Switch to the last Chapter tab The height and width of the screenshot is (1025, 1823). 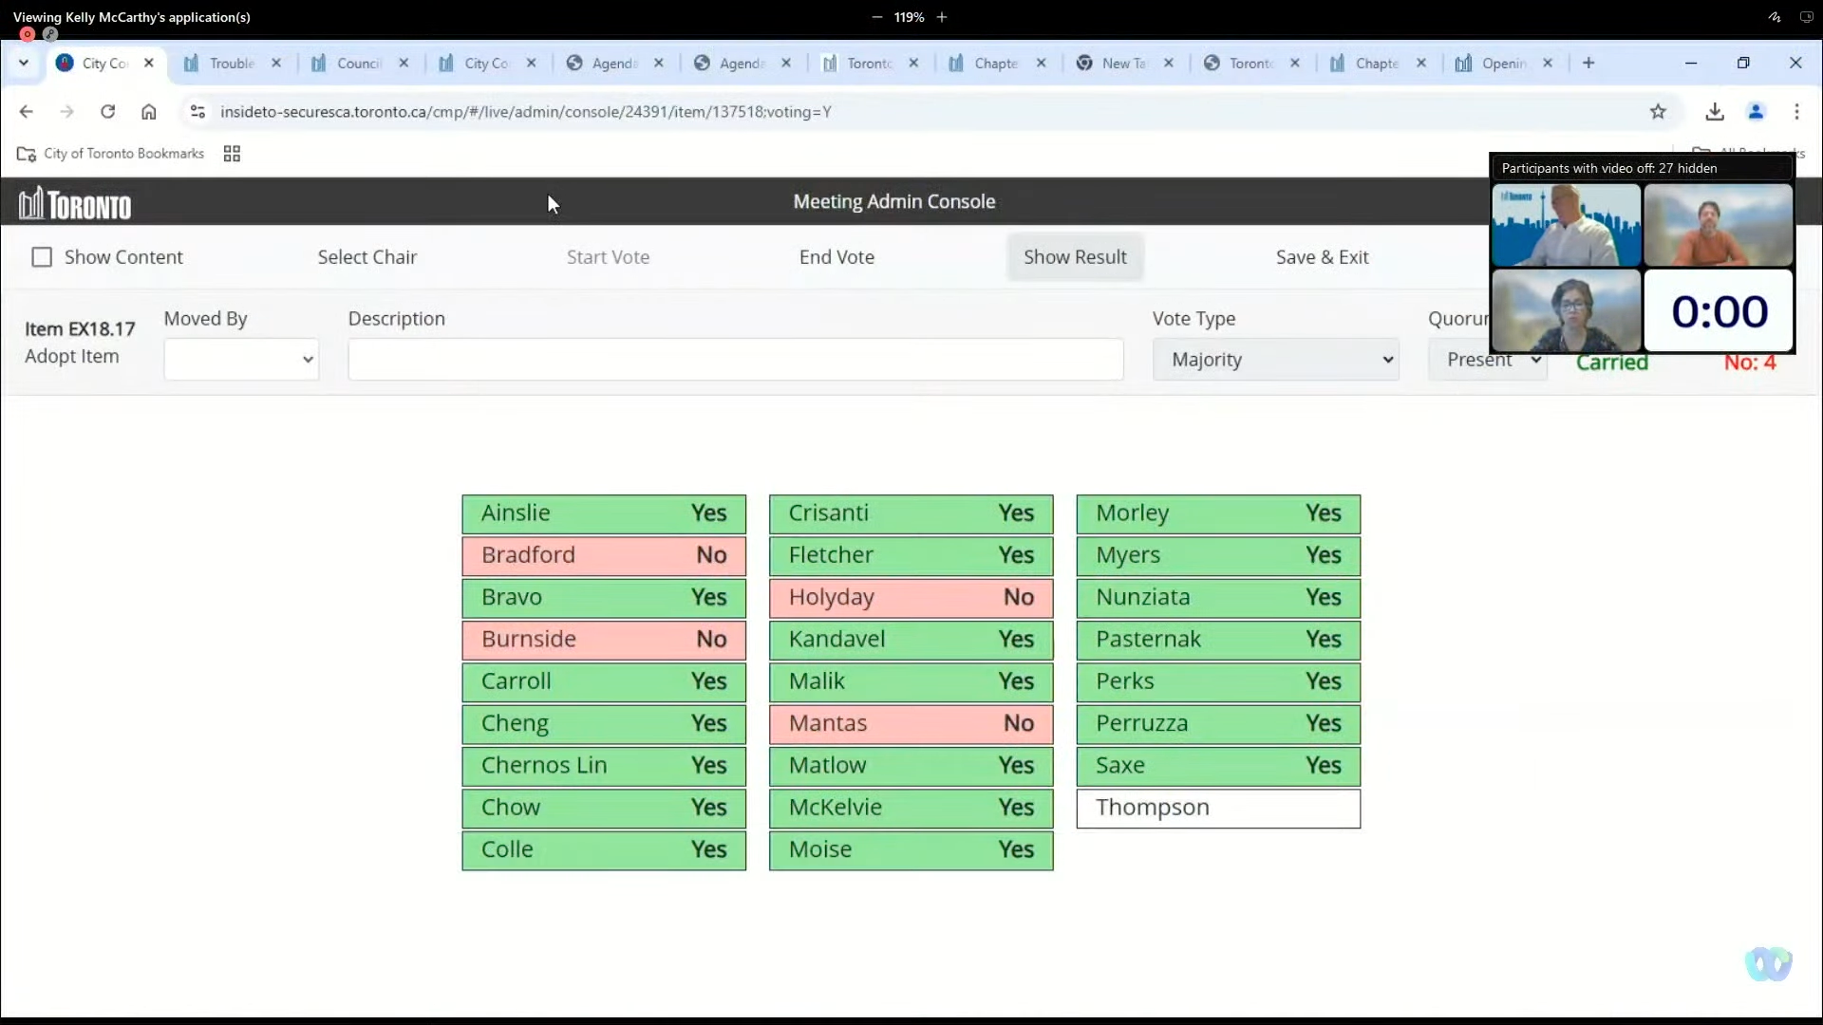tap(1377, 64)
